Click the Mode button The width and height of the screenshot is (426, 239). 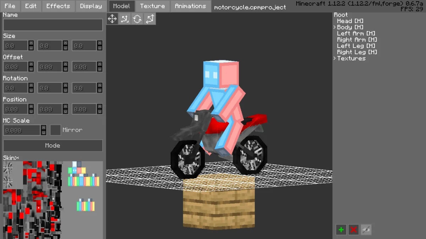(x=53, y=145)
